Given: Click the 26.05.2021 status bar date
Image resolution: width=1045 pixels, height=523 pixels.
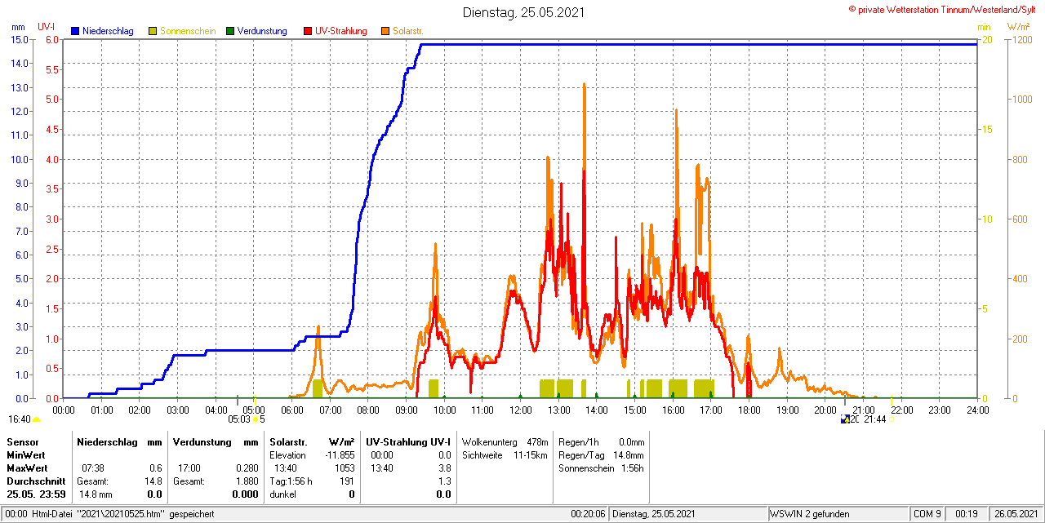Looking at the screenshot, I should pos(1015,514).
